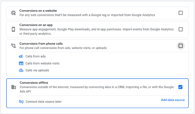Select Connect data source later text
The image size is (195, 114).
[x=44, y=102]
